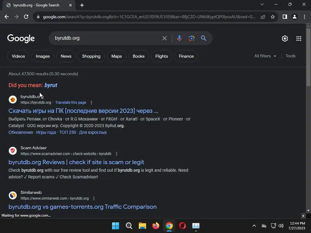Open a new tab with plus button
The height and width of the screenshot is (233, 311).
tap(82, 5)
